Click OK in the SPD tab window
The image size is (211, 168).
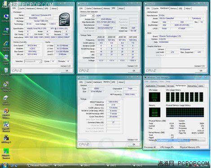(x=134, y=71)
